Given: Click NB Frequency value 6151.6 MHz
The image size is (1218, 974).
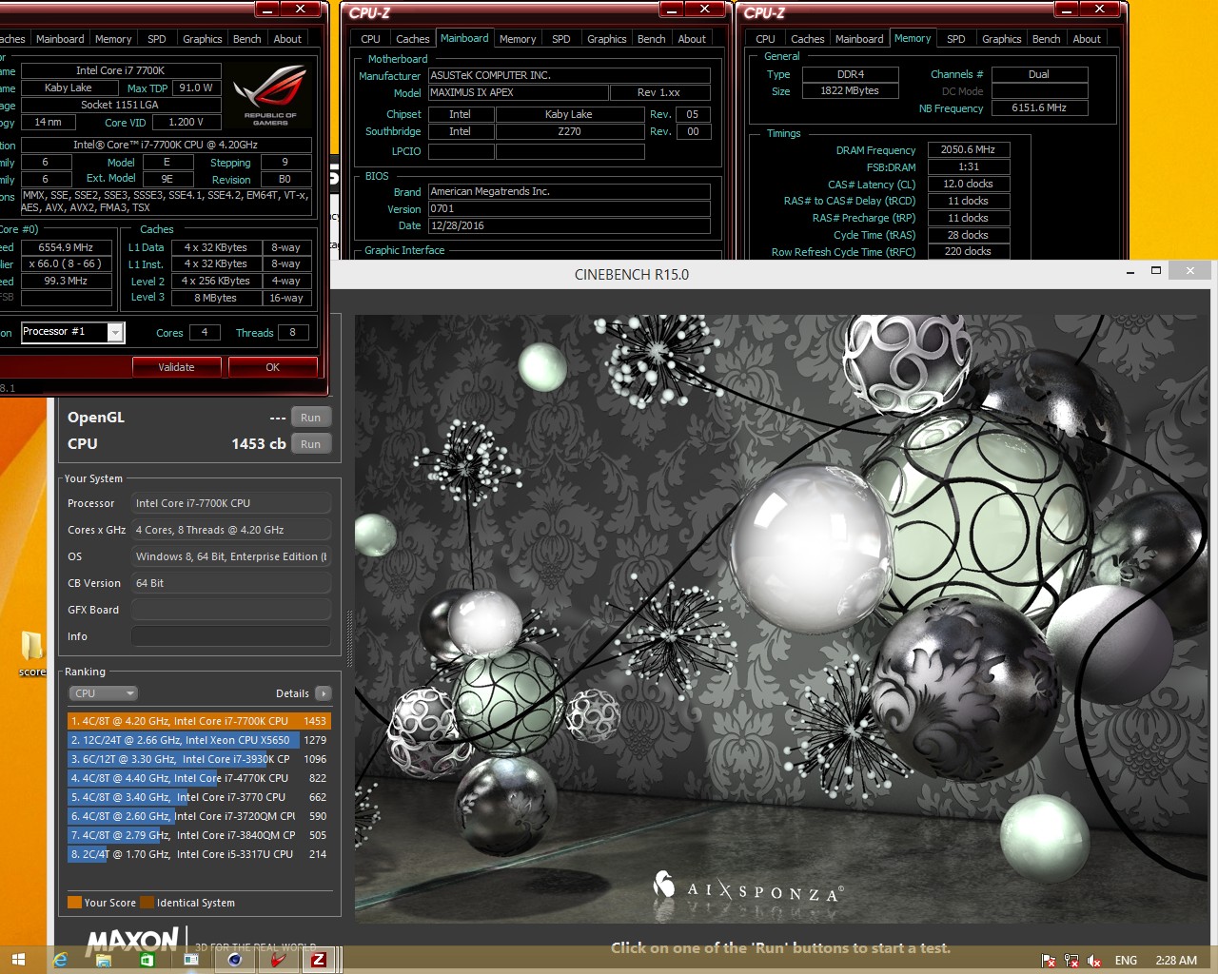Looking at the screenshot, I should (x=1039, y=107).
